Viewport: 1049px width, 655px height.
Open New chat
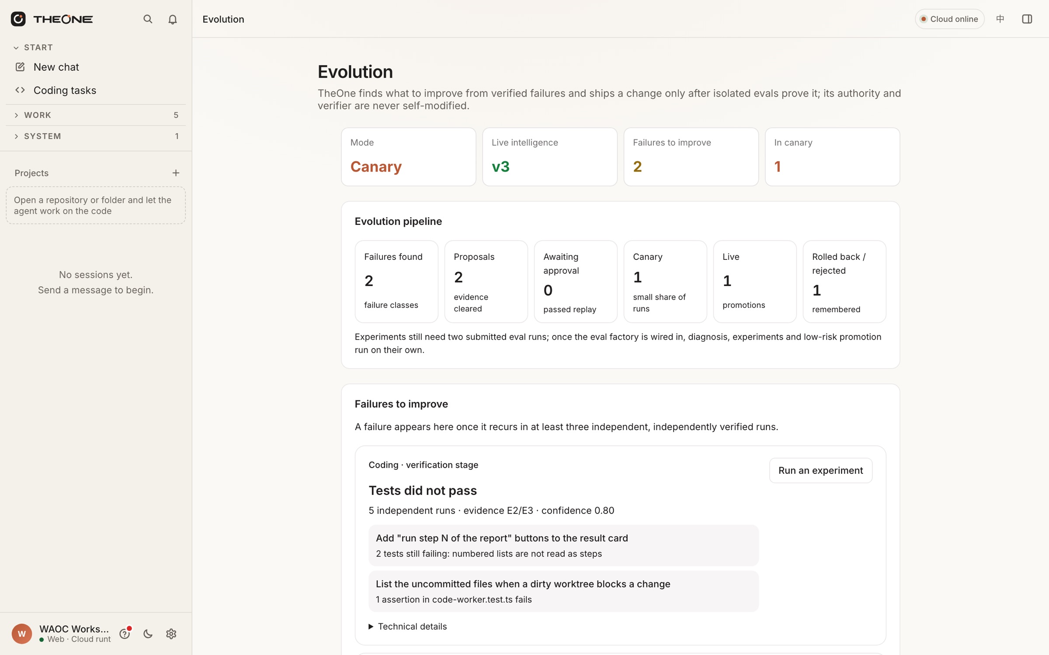(x=96, y=67)
